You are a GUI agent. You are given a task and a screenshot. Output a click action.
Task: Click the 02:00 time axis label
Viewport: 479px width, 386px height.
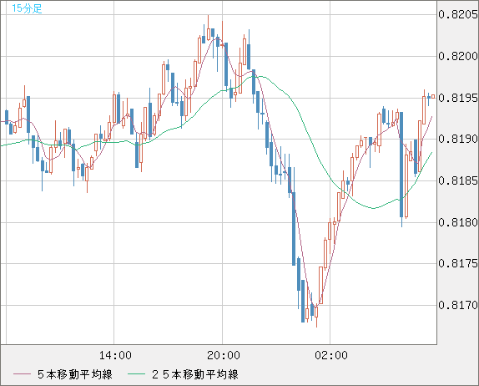(331, 355)
